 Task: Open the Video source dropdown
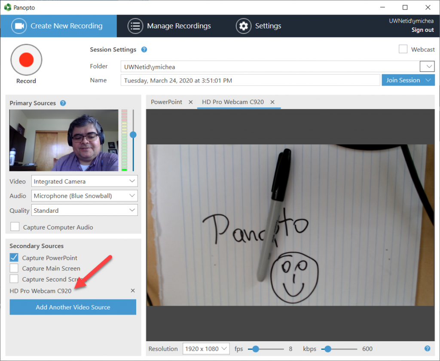coord(85,181)
